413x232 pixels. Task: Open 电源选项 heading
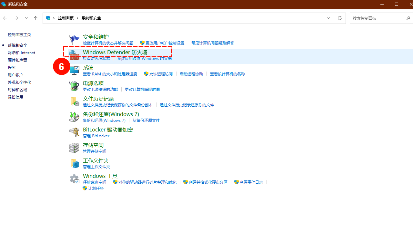(x=93, y=83)
